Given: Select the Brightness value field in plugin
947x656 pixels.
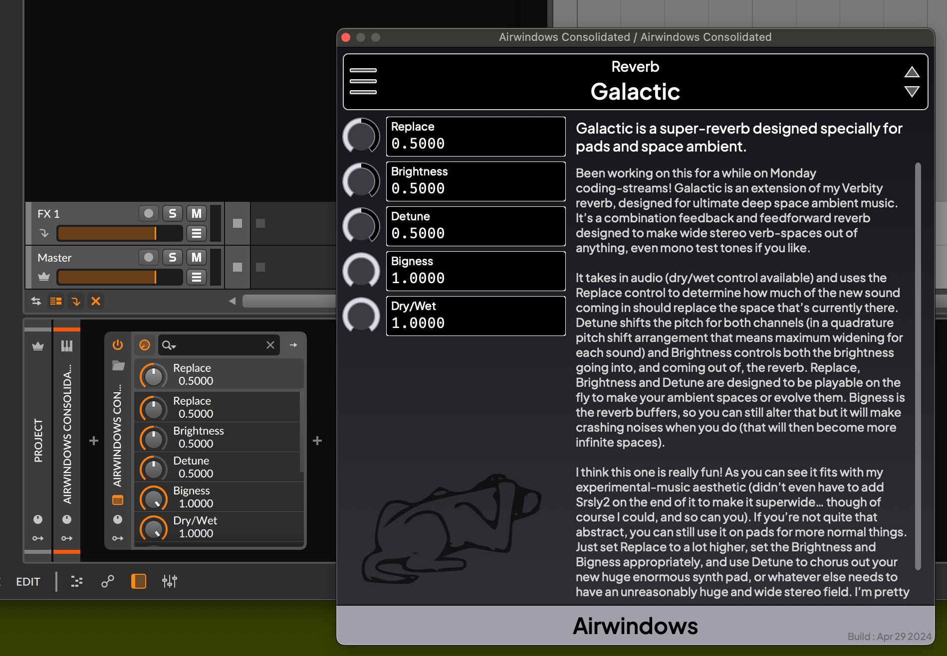Looking at the screenshot, I should point(475,181).
